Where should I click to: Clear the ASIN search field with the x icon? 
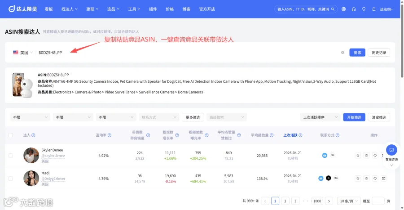(x=343, y=52)
